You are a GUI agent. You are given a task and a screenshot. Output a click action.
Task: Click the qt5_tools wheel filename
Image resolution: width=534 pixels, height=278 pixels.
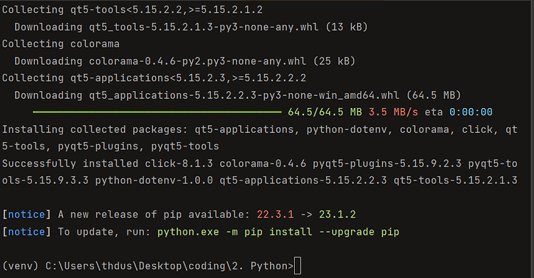204,27
